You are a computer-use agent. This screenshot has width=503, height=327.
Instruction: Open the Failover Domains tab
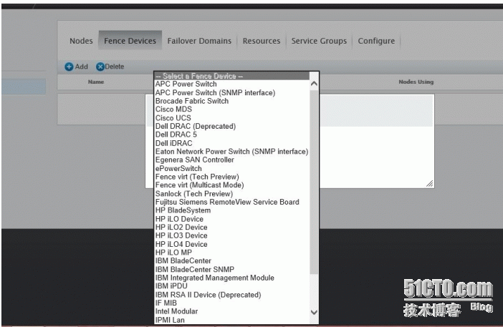tap(199, 41)
